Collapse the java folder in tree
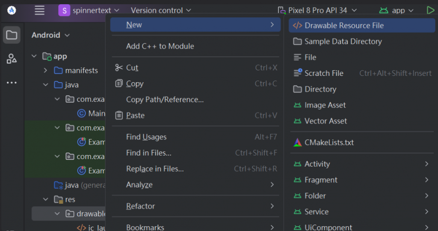438x231 pixels. coord(46,85)
